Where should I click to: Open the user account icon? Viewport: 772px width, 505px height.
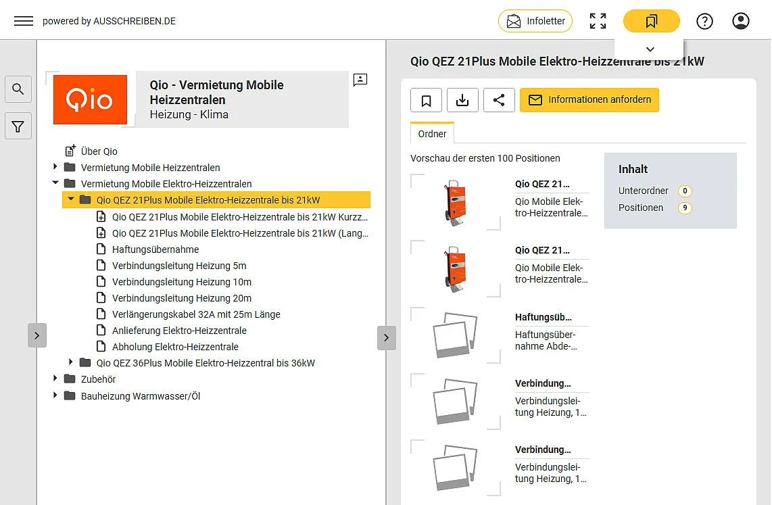coord(740,21)
